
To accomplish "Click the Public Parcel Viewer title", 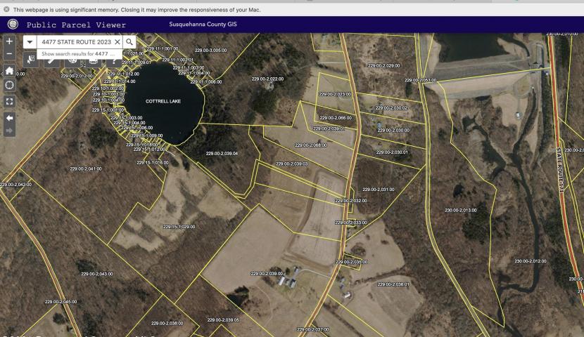I will coord(77,25).
